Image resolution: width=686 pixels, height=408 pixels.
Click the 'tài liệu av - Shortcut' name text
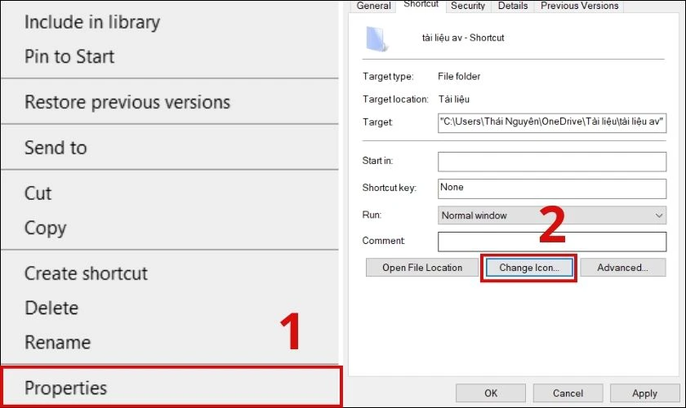point(463,38)
